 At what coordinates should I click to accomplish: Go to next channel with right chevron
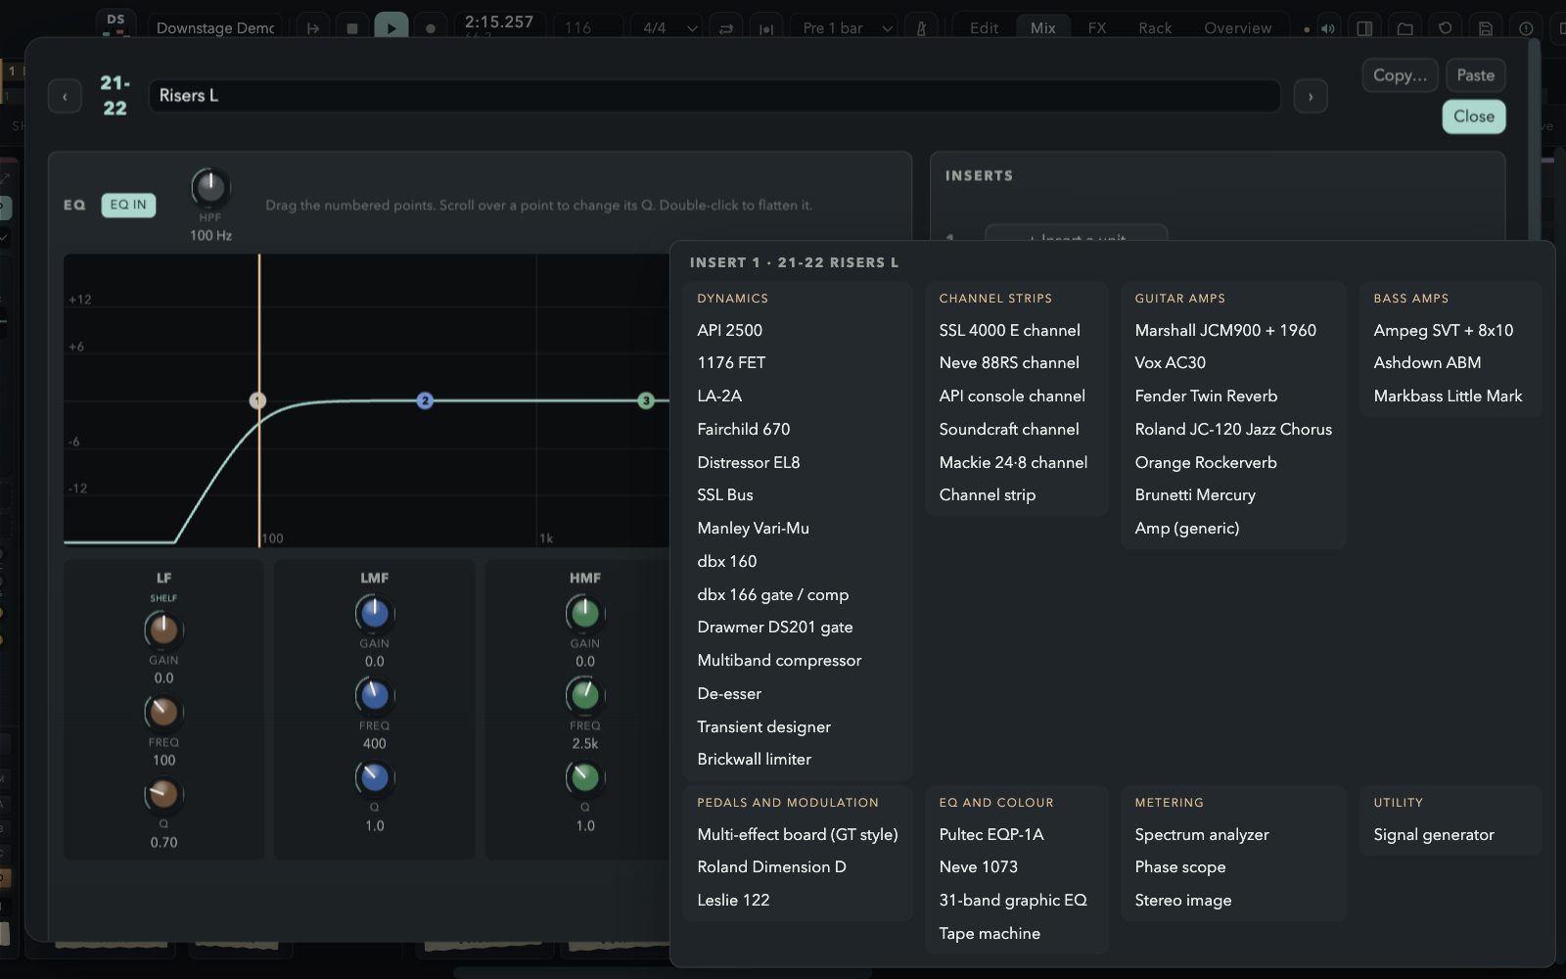pos(1311,96)
